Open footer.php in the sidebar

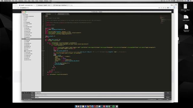[28, 34]
